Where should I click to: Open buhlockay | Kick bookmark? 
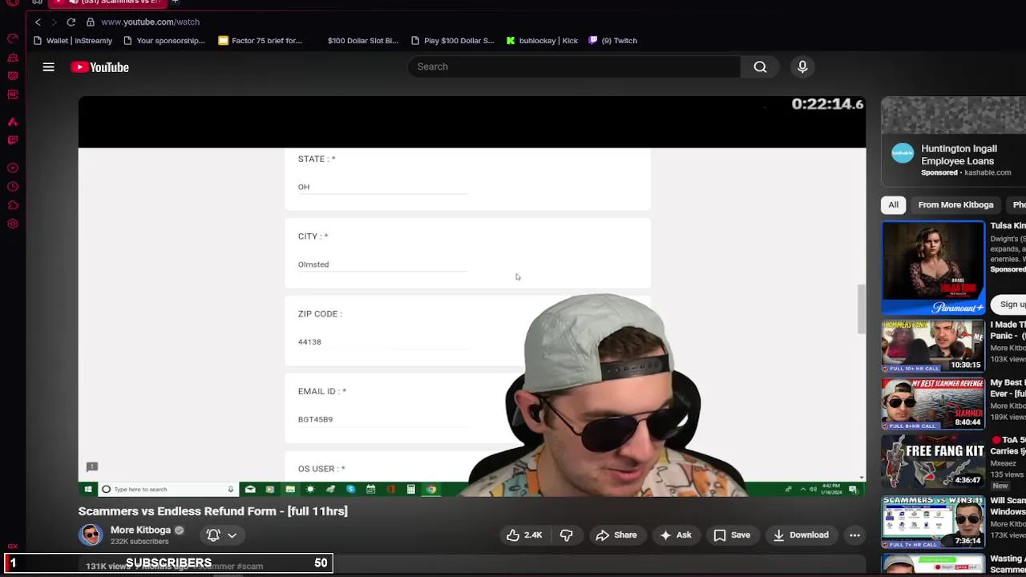542,40
